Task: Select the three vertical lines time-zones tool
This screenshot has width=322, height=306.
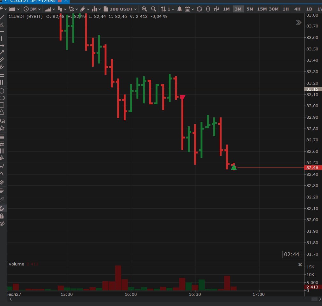Action: point(2,151)
